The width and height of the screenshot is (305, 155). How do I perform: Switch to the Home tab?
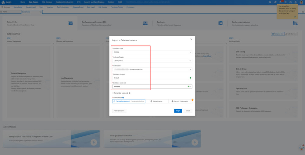pos(5,12)
